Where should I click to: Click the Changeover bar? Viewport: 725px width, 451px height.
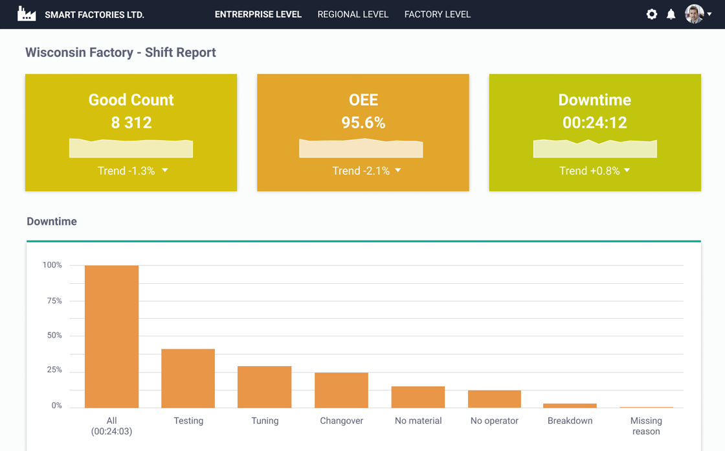pos(341,390)
